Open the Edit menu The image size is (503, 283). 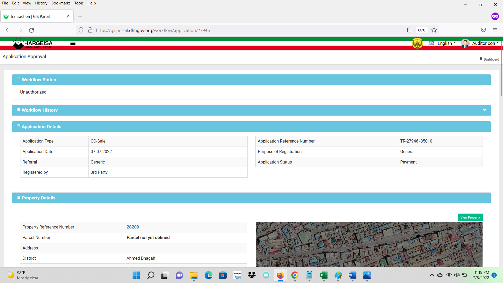[x=15, y=3]
